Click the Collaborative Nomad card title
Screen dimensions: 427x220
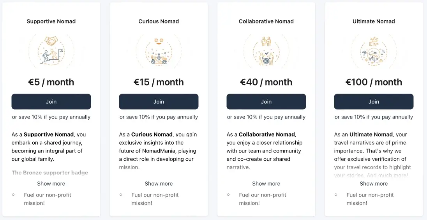tap(266, 21)
